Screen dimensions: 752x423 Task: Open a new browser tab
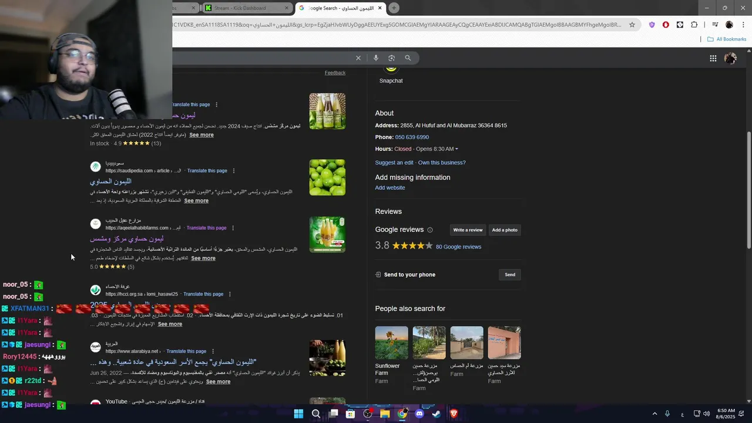[x=394, y=8]
